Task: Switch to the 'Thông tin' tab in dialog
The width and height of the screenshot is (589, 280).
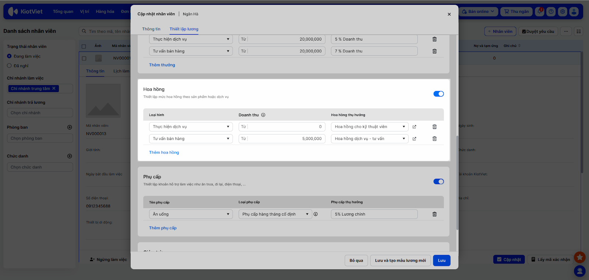Action: [x=151, y=29]
